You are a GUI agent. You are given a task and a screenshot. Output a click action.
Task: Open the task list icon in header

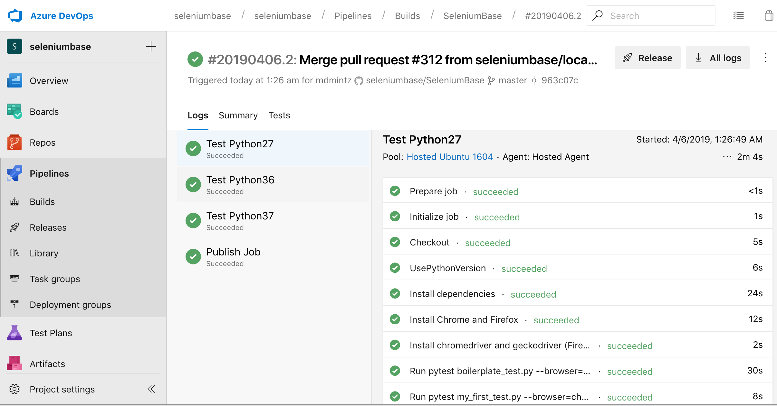(x=738, y=15)
